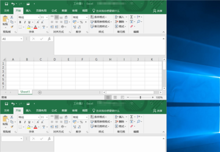
Task: Click the insert function fx icon in 工作簿2
Action: (49, 139)
